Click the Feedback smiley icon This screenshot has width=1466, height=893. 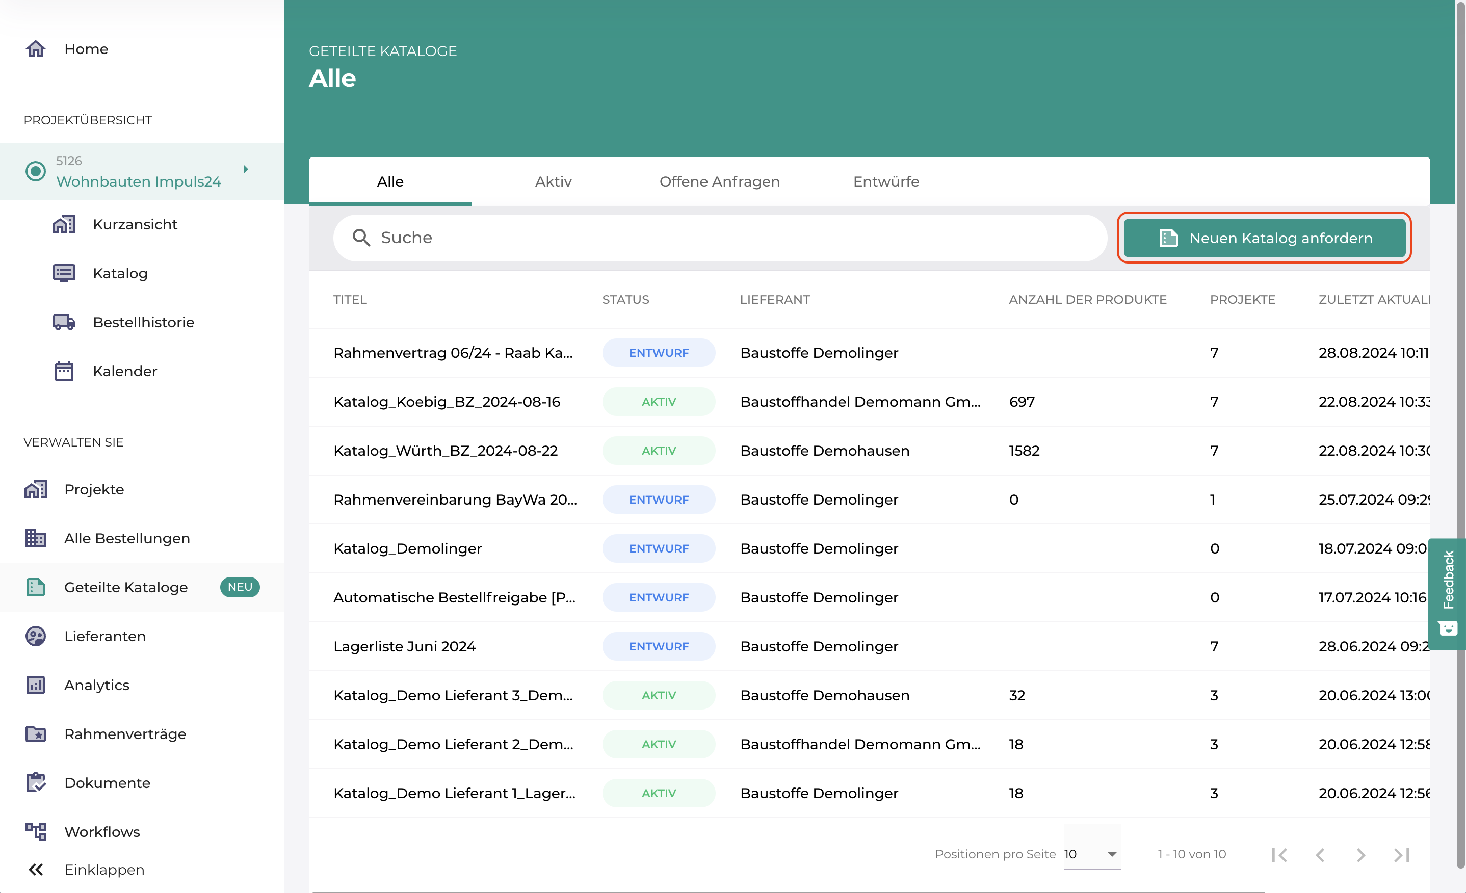tap(1448, 628)
